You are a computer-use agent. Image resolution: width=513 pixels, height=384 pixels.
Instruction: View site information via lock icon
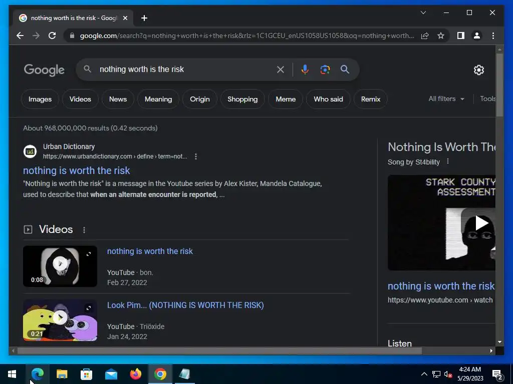click(x=72, y=35)
